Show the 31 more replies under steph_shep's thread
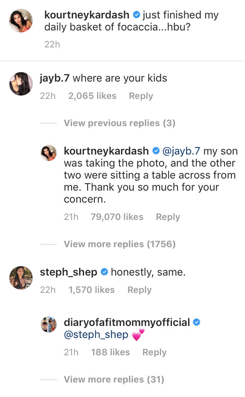245x397 pixels. click(115, 380)
